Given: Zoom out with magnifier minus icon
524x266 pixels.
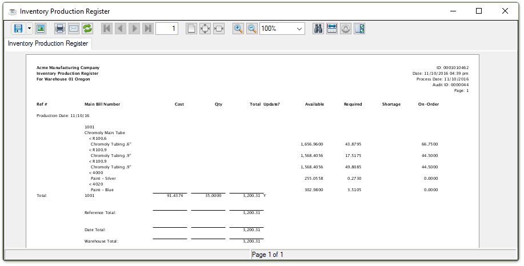Looking at the screenshot, I should click(252, 29).
